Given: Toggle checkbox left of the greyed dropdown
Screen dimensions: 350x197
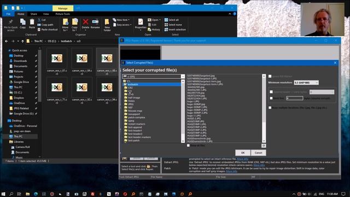Looking at the screenshot, I should tap(271, 92).
